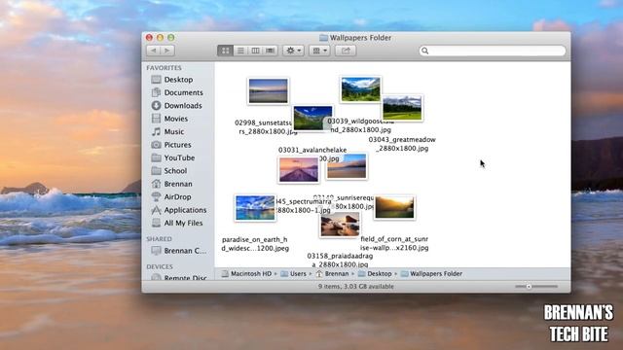The width and height of the screenshot is (623, 350).
Task: Click the magnifier icon in search field
Action: [x=425, y=51]
